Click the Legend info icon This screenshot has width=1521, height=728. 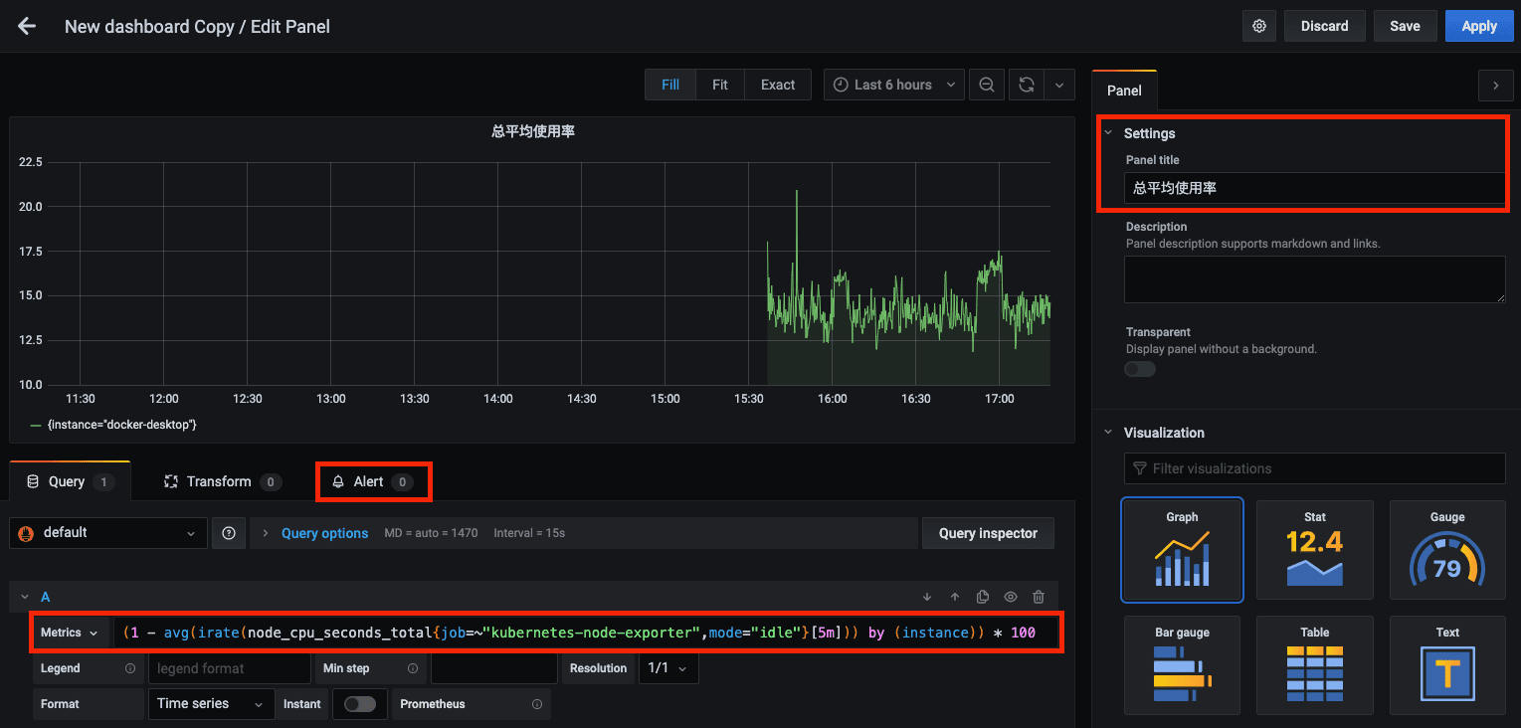[x=130, y=668]
